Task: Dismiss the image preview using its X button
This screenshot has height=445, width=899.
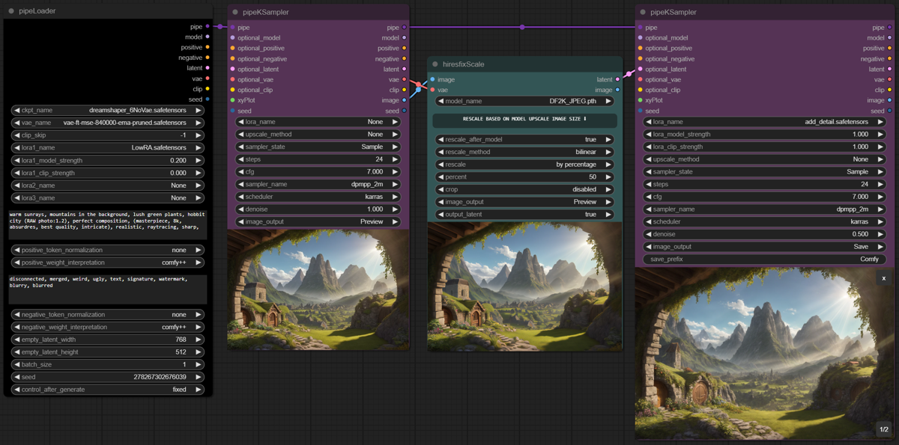Action: coord(883,277)
